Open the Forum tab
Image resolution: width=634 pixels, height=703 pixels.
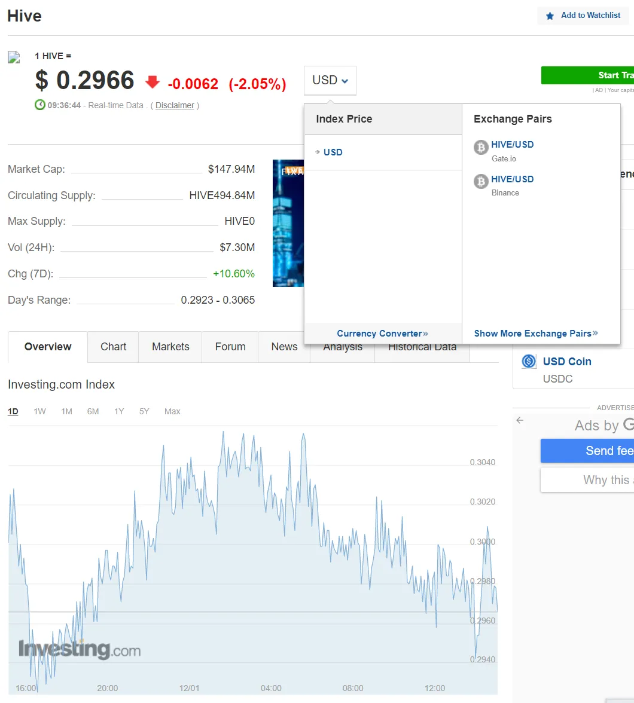click(x=230, y=347)
